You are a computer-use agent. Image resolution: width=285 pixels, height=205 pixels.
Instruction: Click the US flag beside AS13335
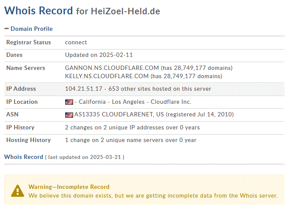tap(69, 115)
